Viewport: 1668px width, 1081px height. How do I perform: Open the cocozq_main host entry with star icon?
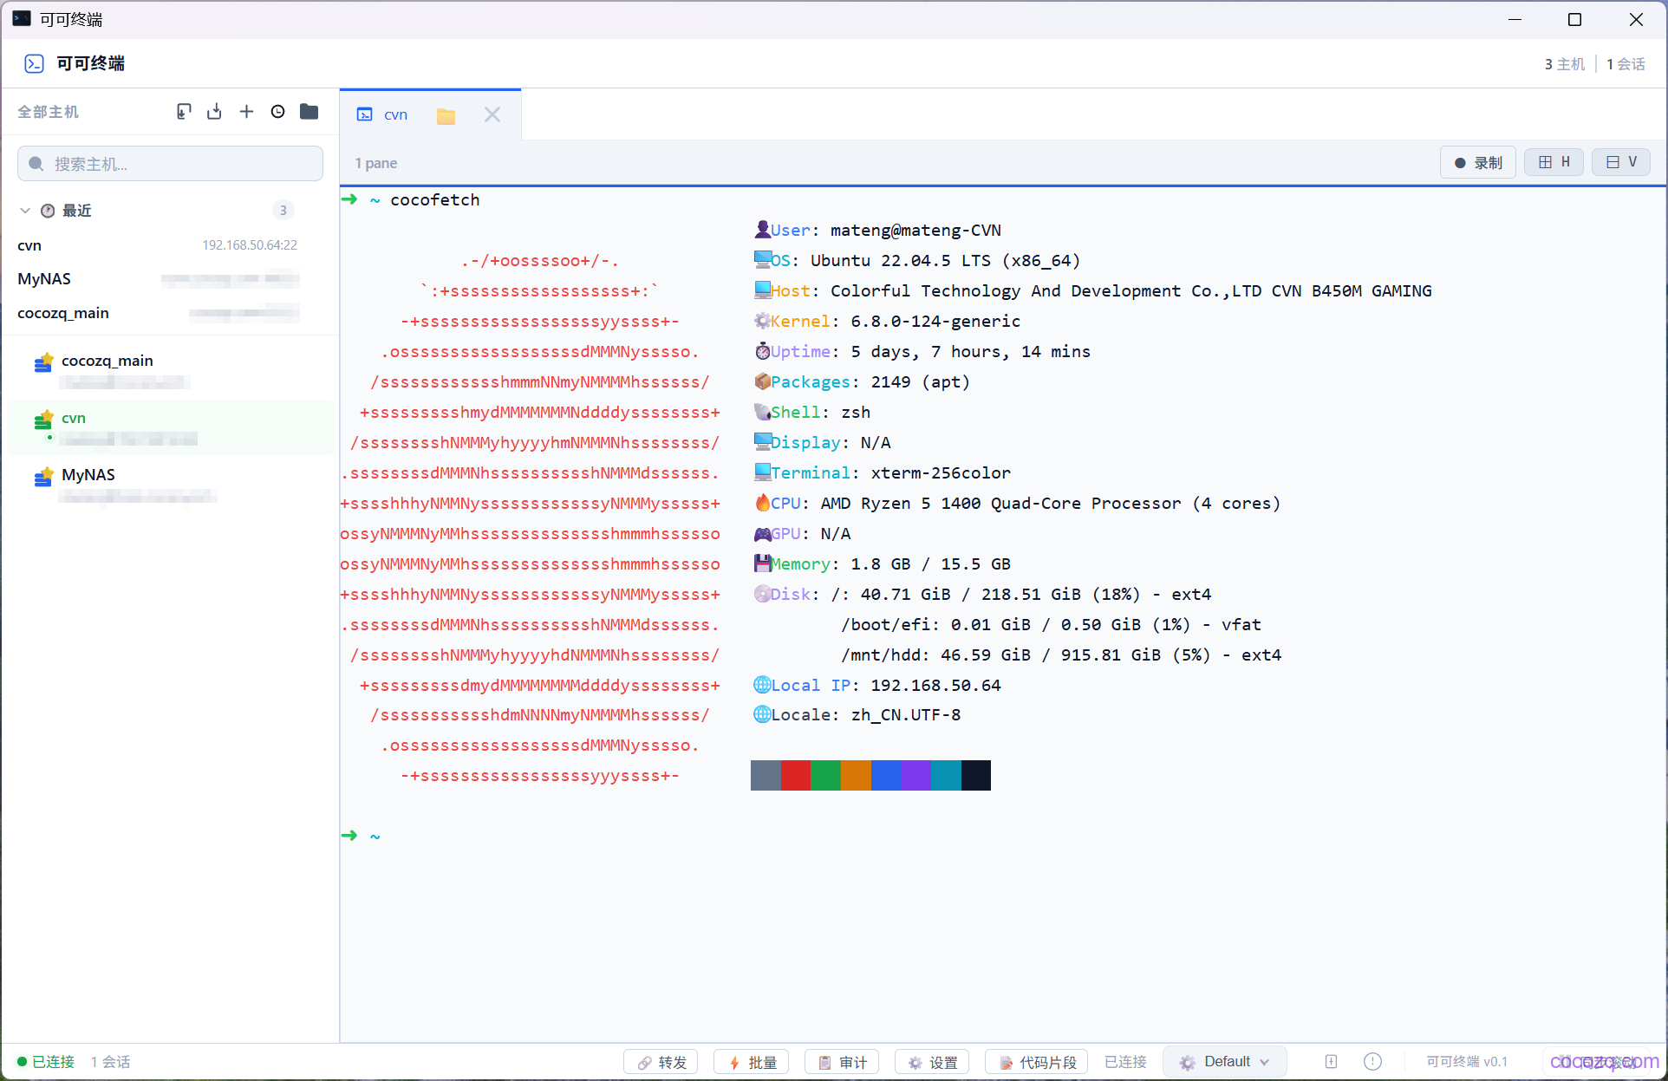170,370
